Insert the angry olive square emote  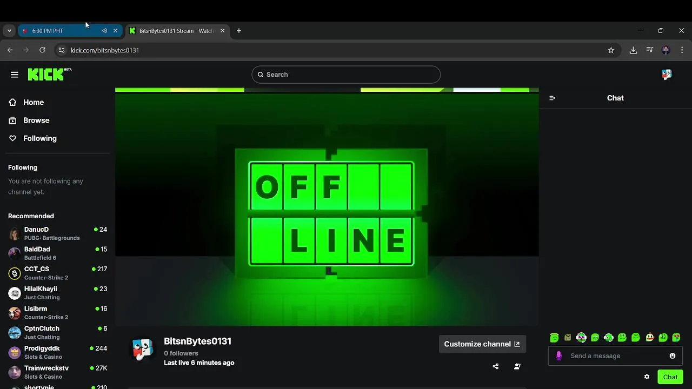pyautogui.click(x=568, y=338)
